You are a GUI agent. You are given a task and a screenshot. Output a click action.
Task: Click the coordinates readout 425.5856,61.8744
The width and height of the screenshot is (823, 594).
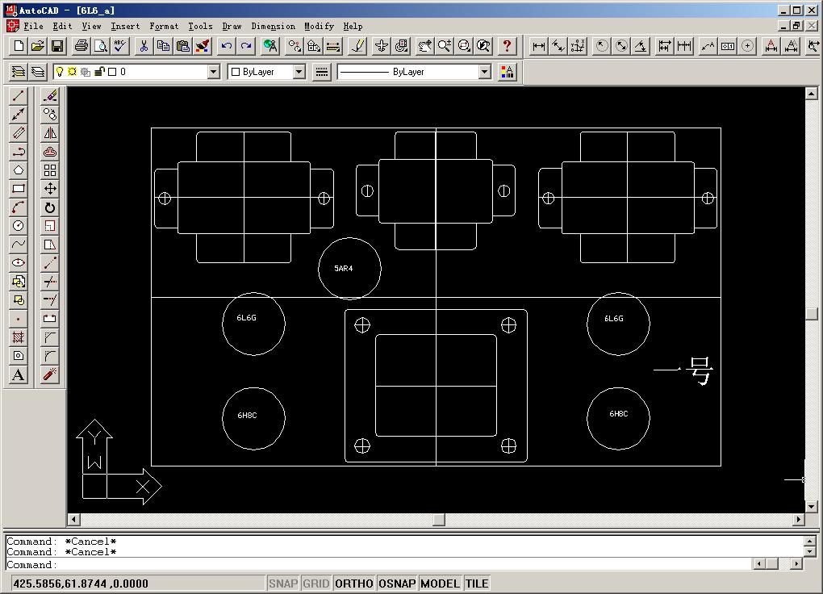(x=81, y=584)
